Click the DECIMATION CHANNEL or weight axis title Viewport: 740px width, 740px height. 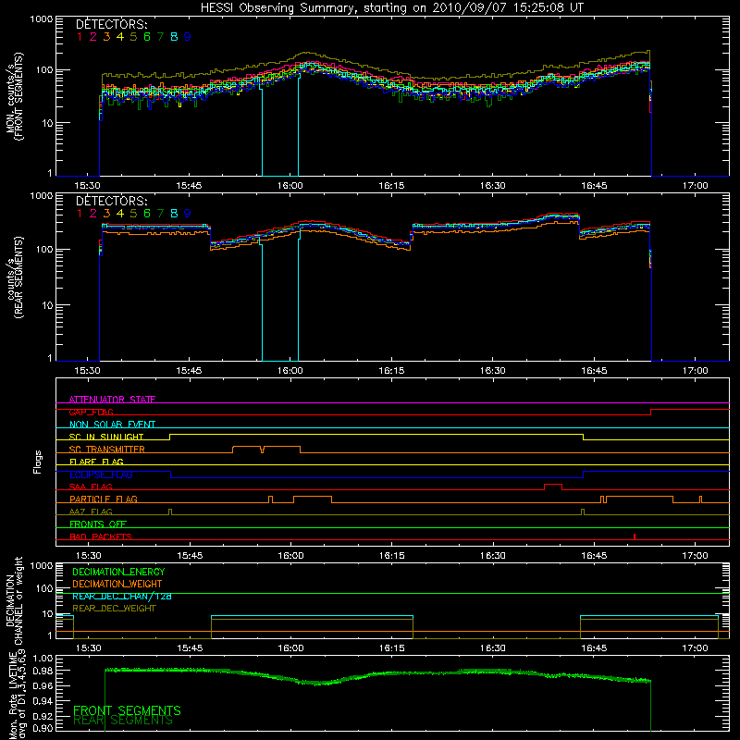click(x=14, y=600)
